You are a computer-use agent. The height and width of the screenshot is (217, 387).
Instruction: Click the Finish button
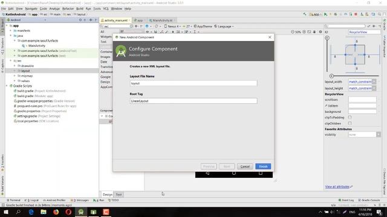pos(263,166)
